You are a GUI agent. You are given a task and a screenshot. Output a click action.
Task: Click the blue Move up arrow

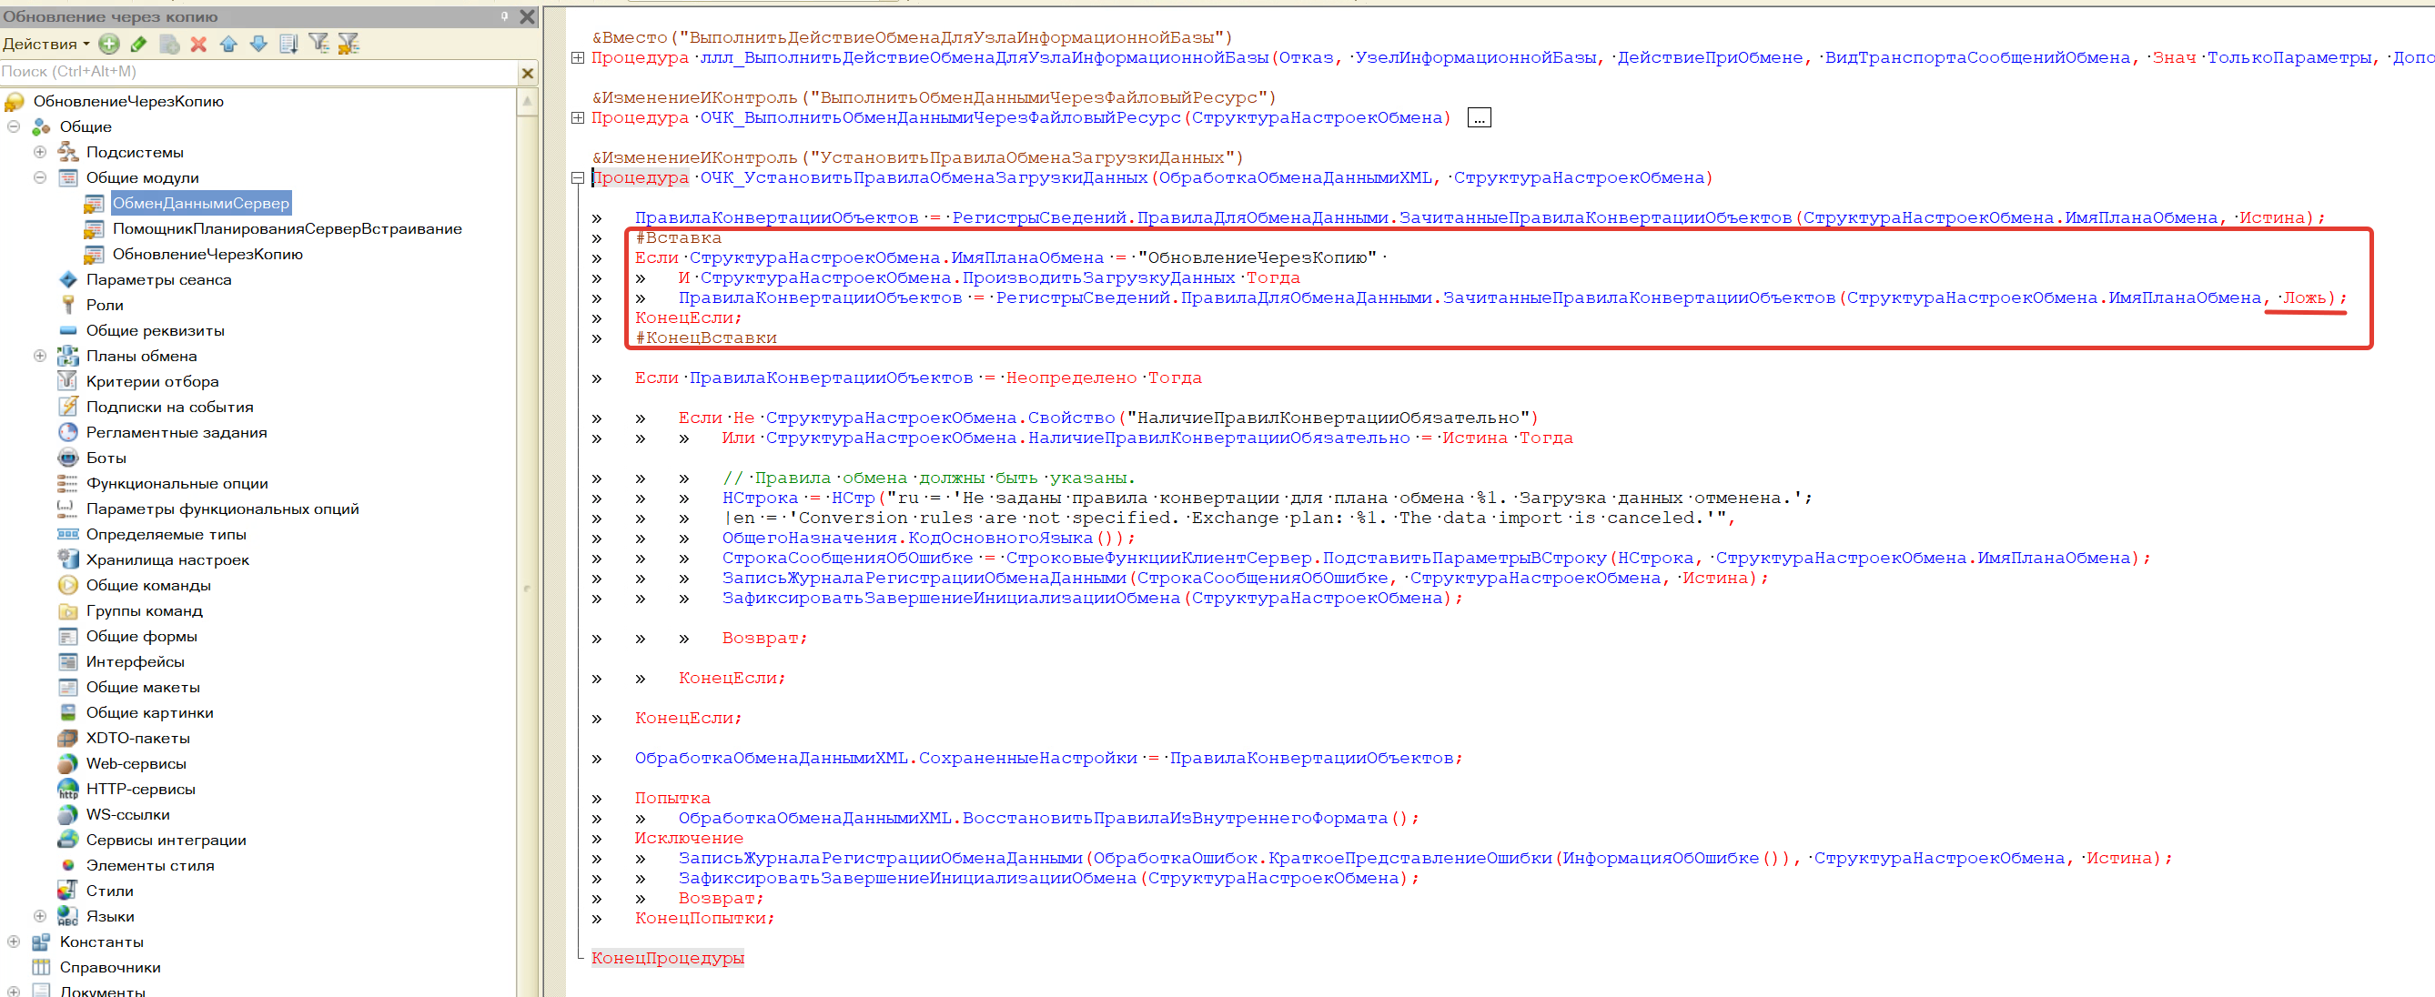click(x=227, y=44)
